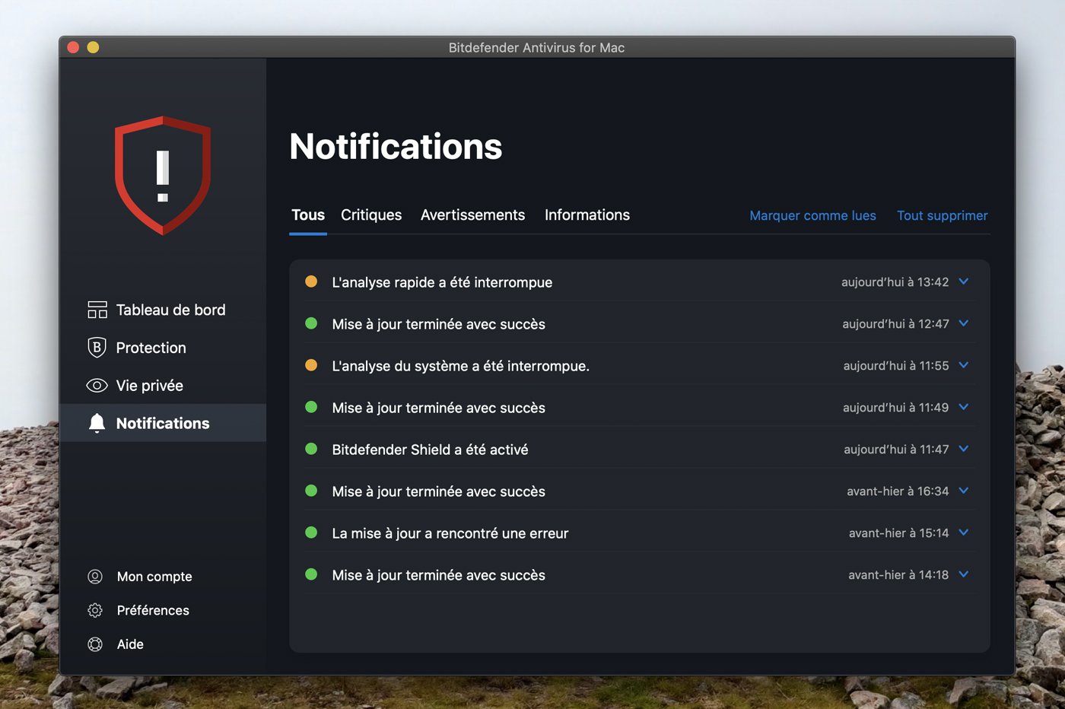Expand the avant-hier 14:18 notification chevron

point(964,574)
